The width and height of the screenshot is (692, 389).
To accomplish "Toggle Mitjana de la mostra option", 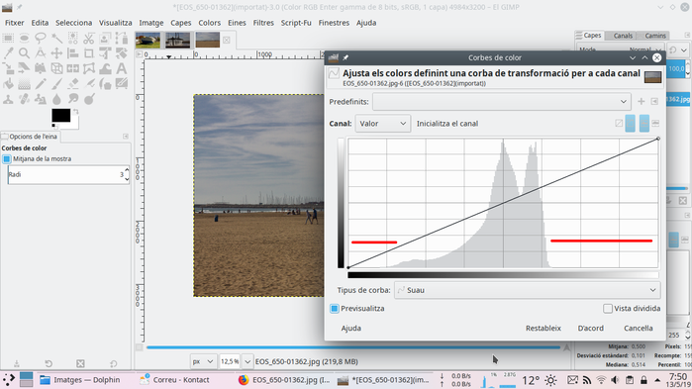I will coord(7,158).
